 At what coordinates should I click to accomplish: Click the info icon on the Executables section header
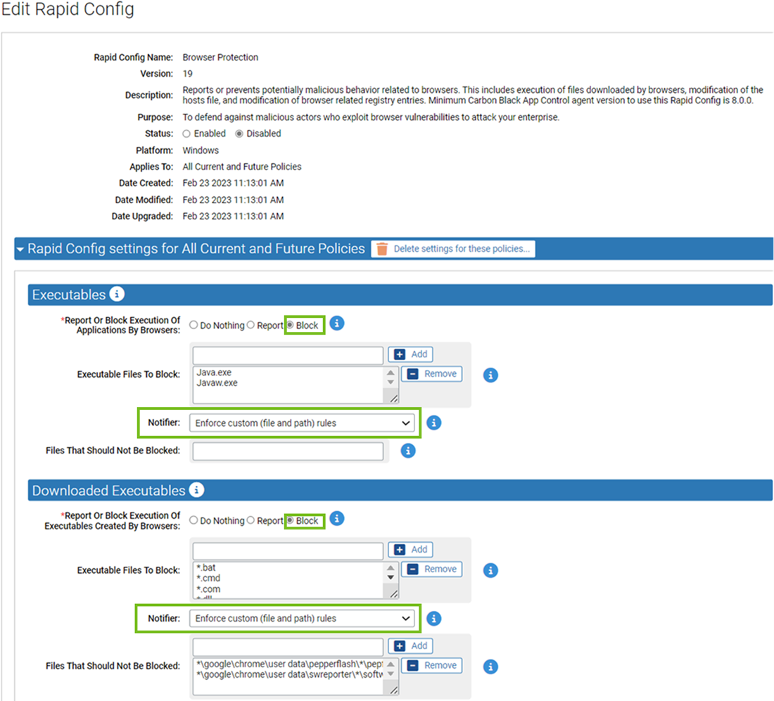pos(117,294)
